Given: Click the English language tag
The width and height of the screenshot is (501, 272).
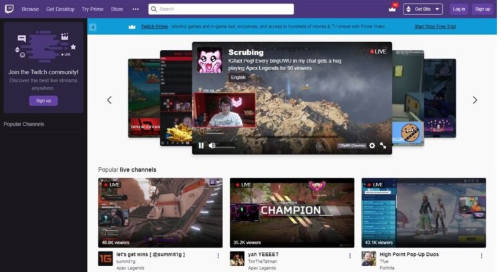Looking at the screenshot, I should point(238,78).
